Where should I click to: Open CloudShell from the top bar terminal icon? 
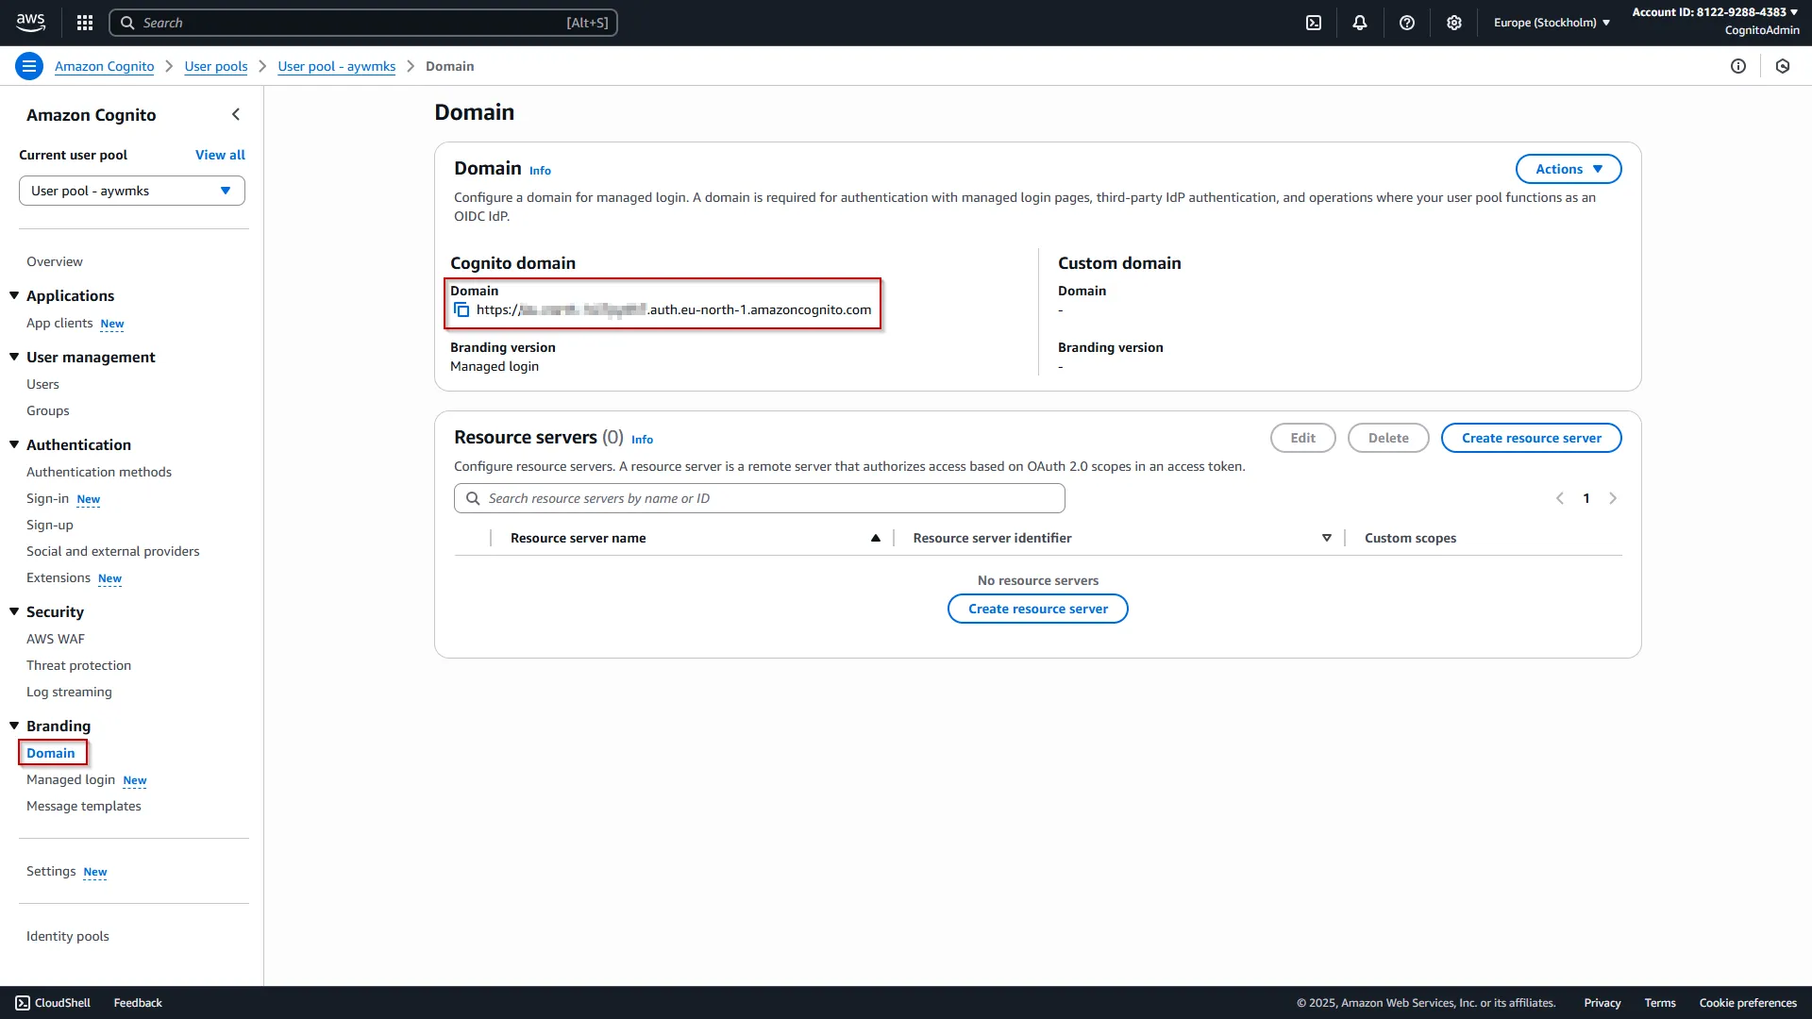[1314, 23]
